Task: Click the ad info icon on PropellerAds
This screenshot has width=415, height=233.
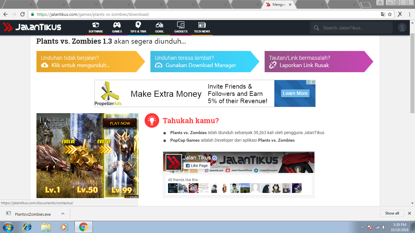Action: pyautogui.click(x=308, y=82)
